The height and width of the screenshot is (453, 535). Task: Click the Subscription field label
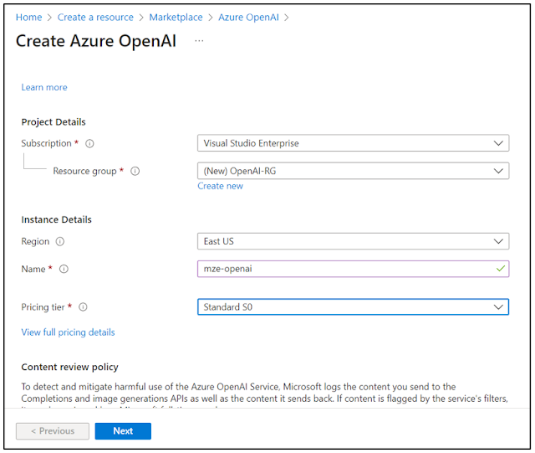[x=47, y=143]
